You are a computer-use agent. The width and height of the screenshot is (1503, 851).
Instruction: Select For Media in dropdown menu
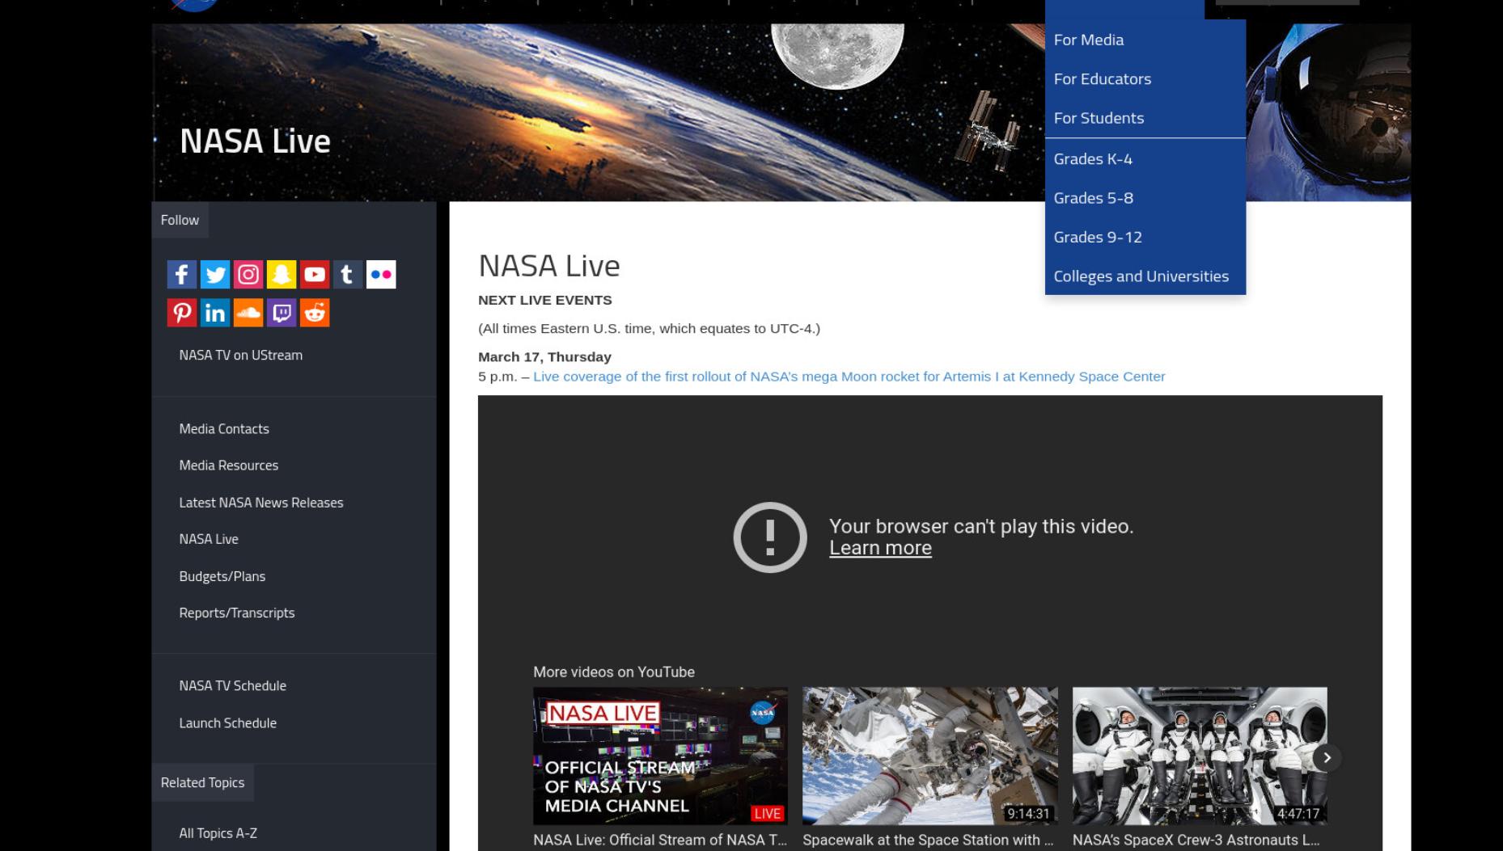point(1145,40)
